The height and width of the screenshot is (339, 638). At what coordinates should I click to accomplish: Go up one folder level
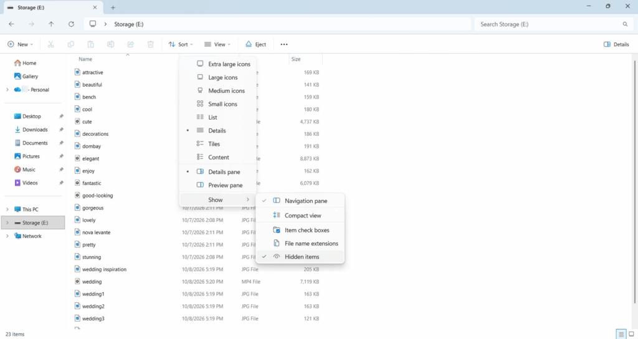click(51, 24)
